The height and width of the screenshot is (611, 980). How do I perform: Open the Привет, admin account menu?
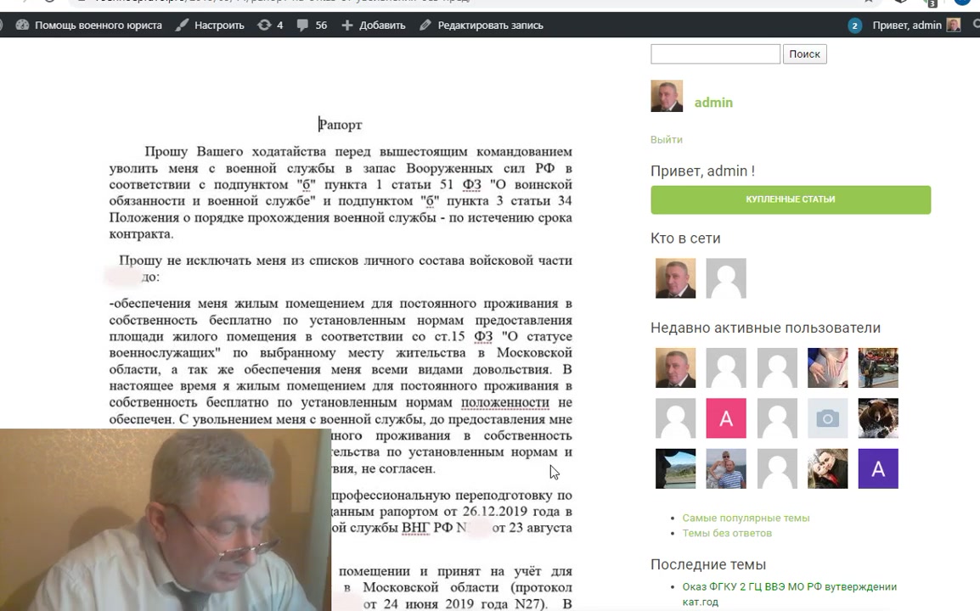coord(907,25)
